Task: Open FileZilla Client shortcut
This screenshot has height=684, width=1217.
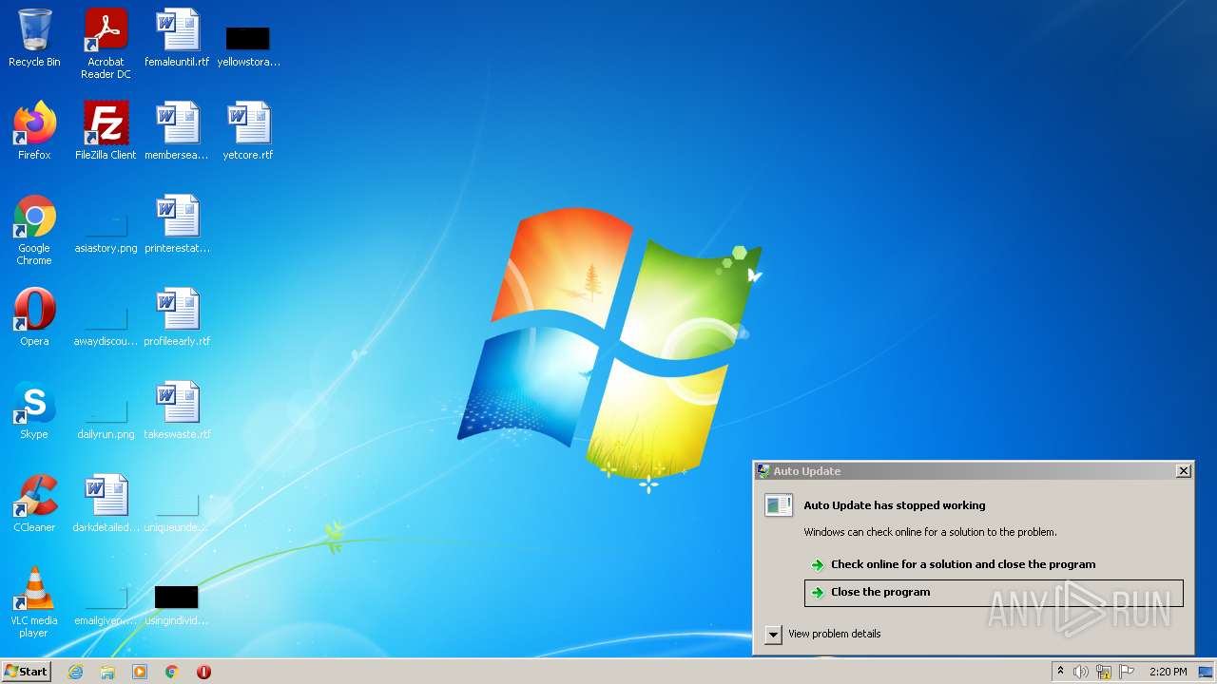Action: [106, 131]
